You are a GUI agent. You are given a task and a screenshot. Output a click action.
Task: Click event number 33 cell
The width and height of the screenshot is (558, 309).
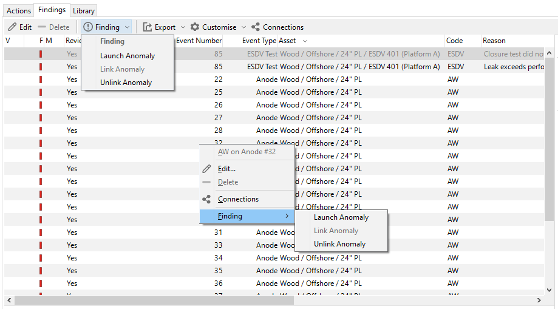(218, 245)
